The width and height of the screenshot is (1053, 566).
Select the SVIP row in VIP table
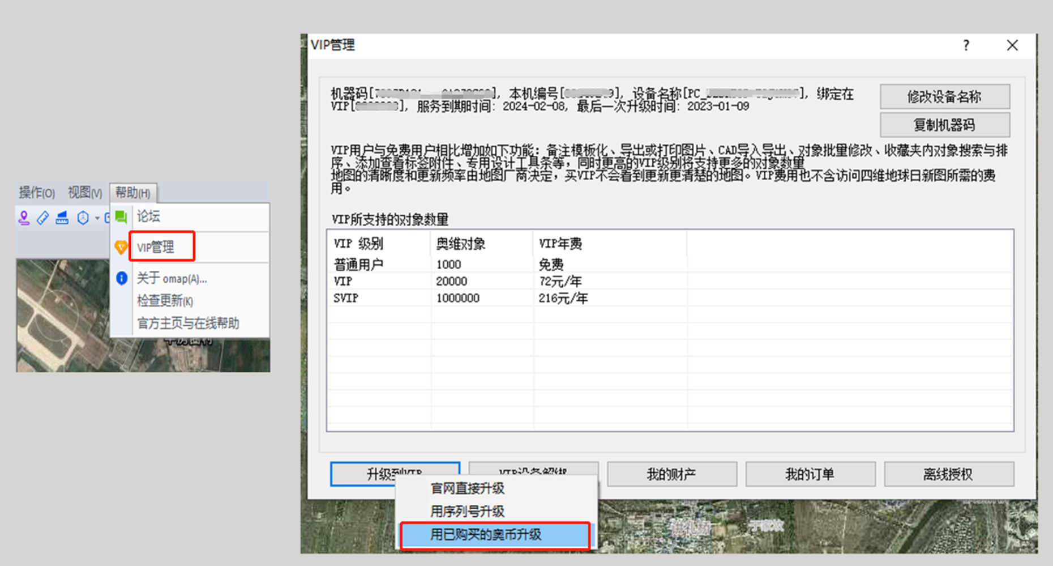[346, 298]
